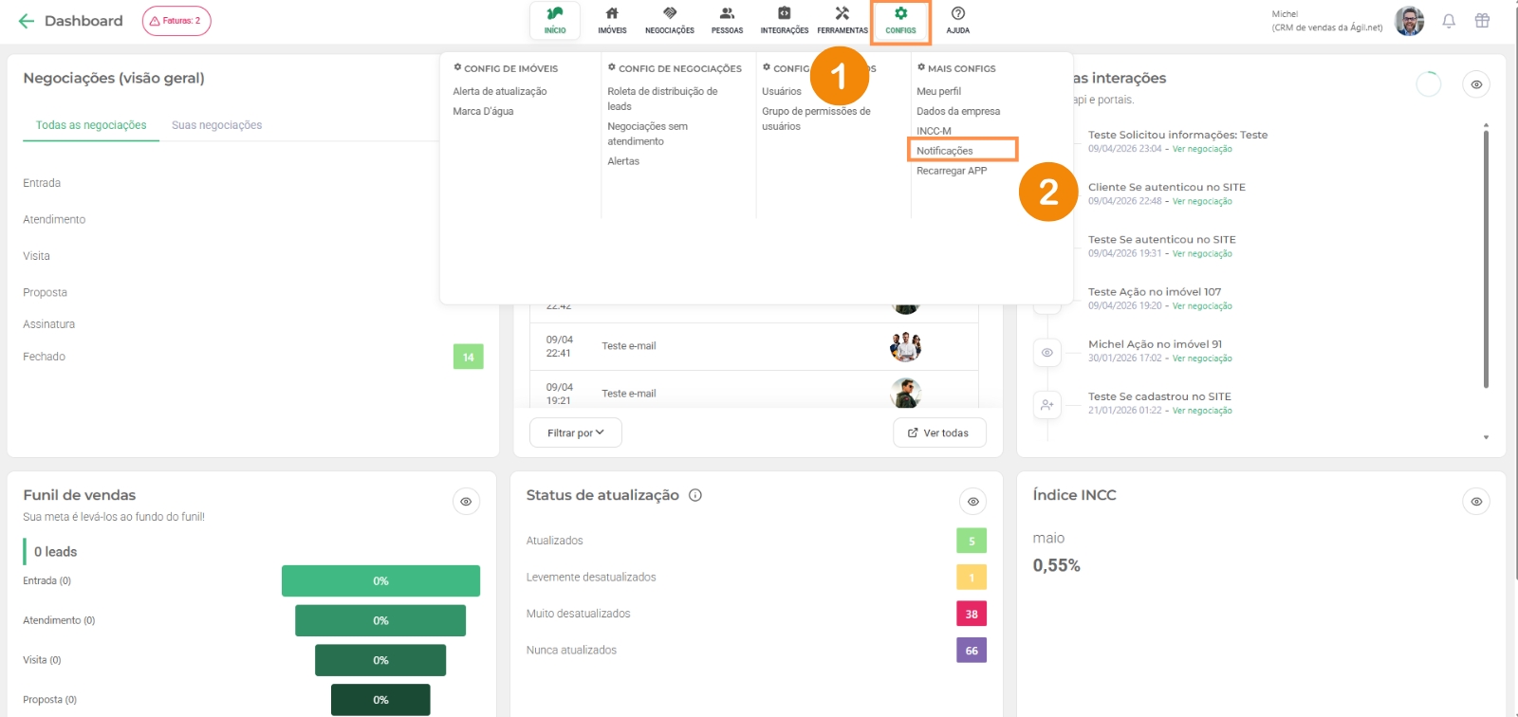Switch to Suas negociações tab
The height and width of the screenshot is (717, 1518).
pos(216,125)
